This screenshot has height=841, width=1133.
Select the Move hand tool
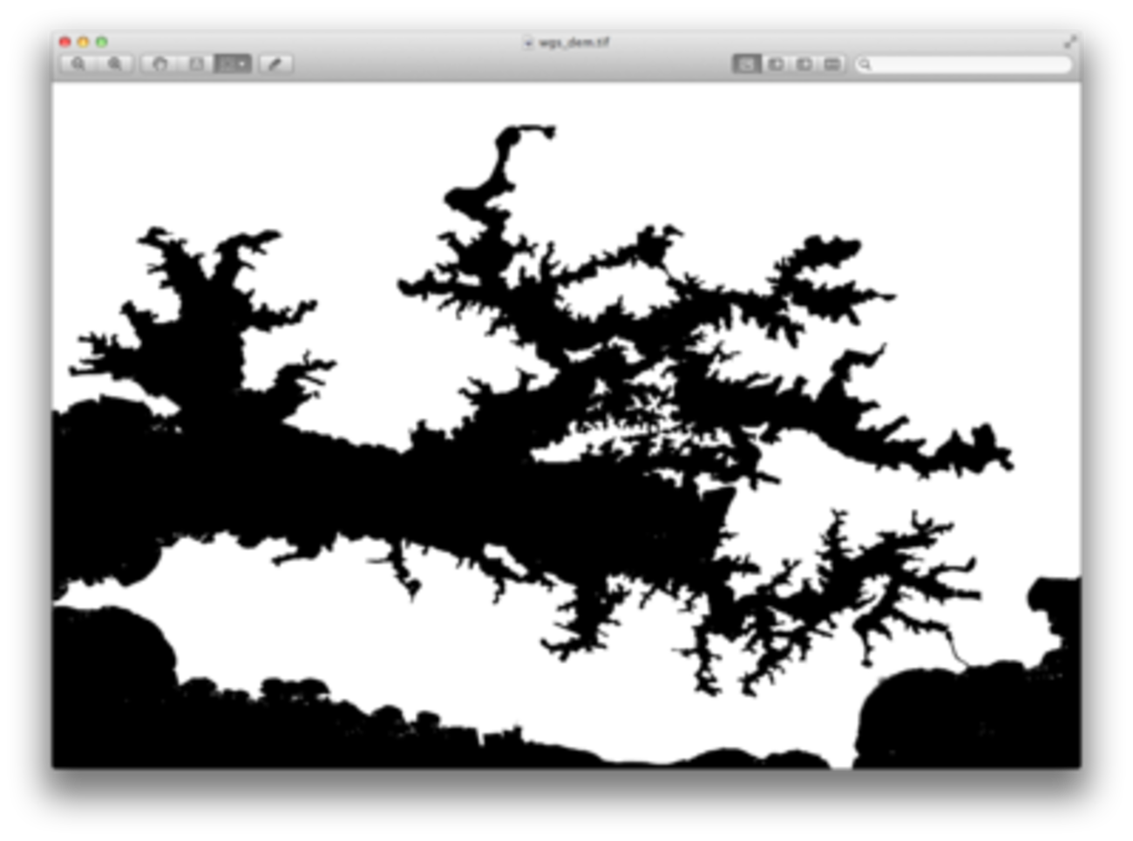[x=159, y=64]
